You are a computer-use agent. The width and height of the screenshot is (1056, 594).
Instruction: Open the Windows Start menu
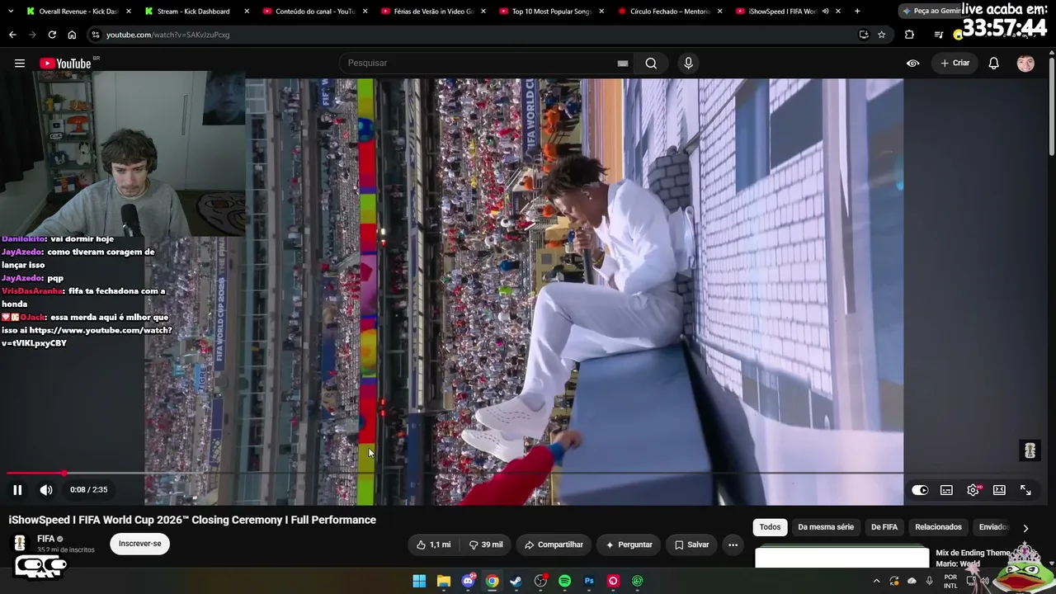[419, 581]
